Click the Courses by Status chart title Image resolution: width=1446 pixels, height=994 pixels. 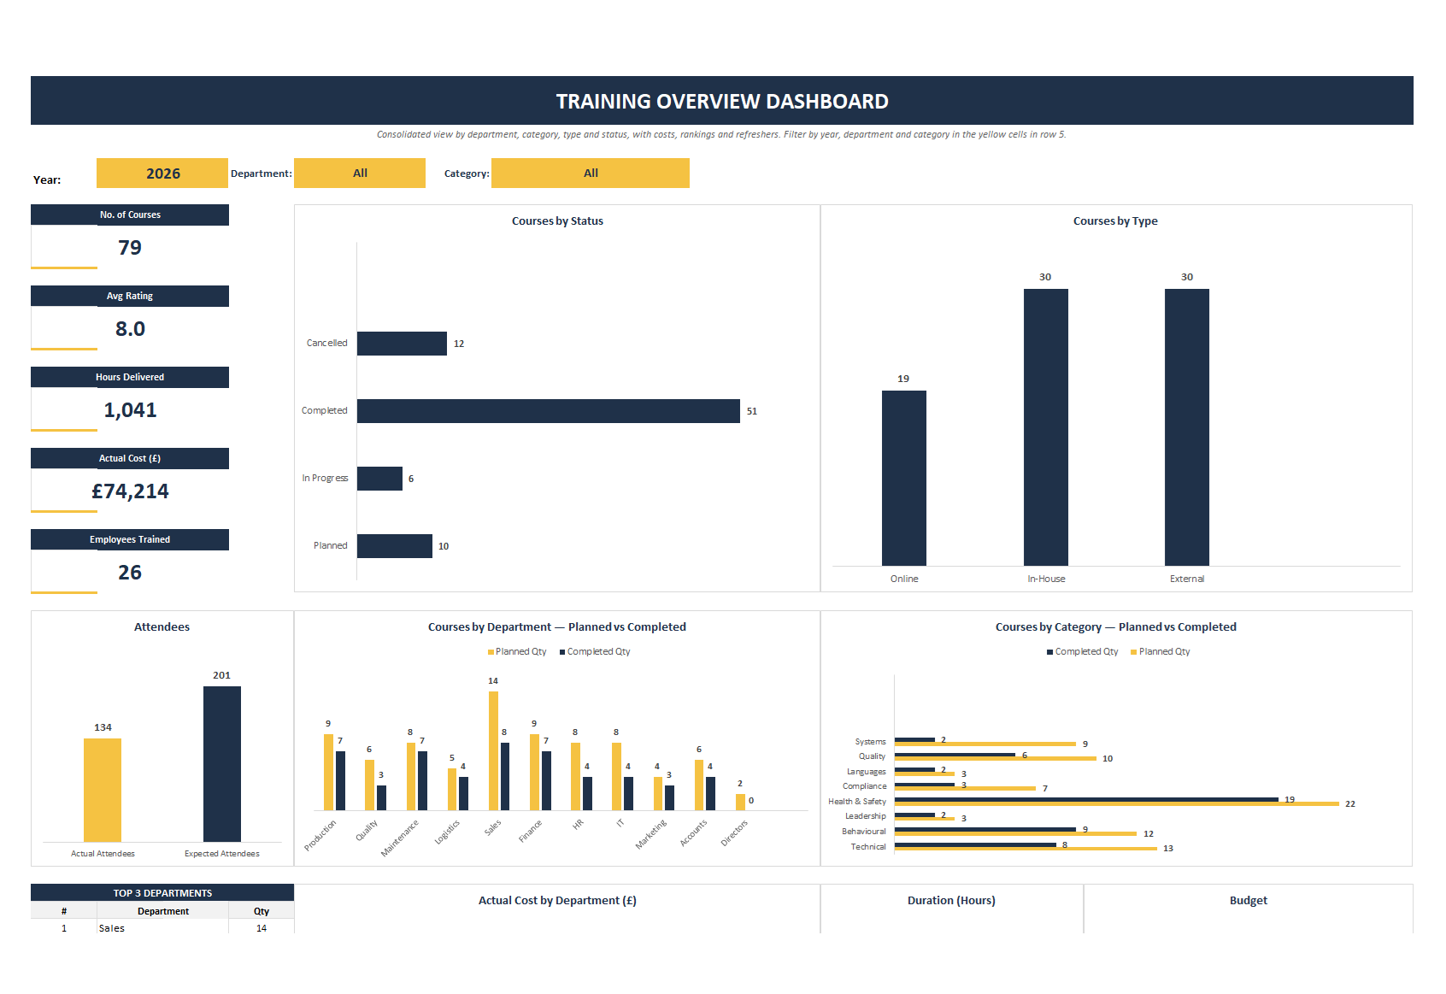tap(557, 221)
